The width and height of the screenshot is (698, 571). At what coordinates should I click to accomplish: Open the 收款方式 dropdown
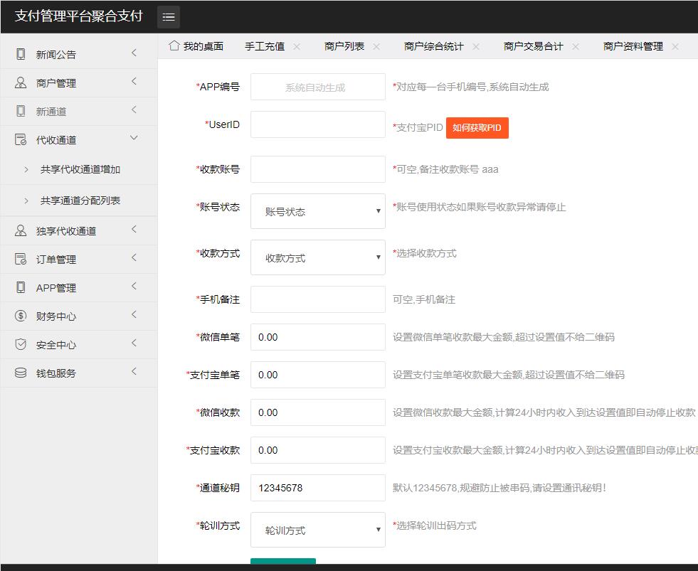tap(317, 257)
